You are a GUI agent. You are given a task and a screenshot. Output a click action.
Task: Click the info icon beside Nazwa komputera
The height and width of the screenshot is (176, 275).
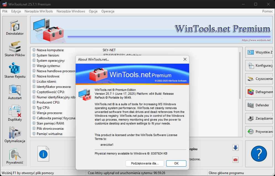[x=34, y=50]
